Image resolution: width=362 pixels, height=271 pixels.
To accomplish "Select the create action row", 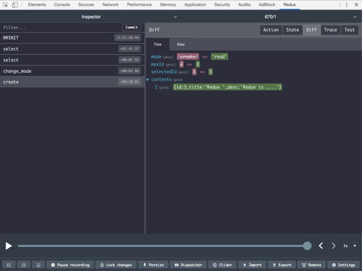I will click(72, 82).
